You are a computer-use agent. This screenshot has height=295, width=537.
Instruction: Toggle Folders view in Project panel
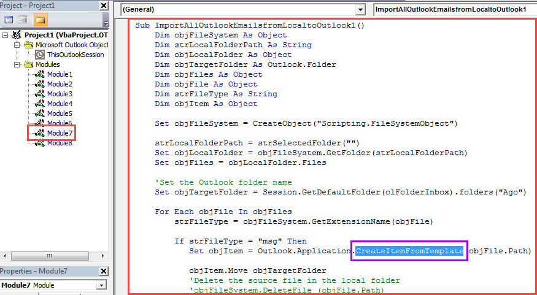[x=40, y=20]
